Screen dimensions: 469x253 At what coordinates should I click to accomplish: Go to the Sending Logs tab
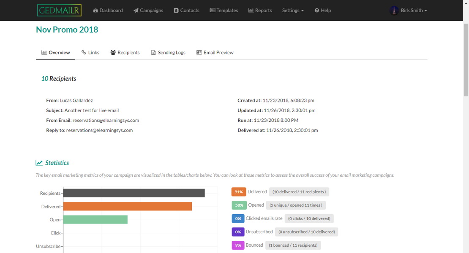[x=168, y=52]
